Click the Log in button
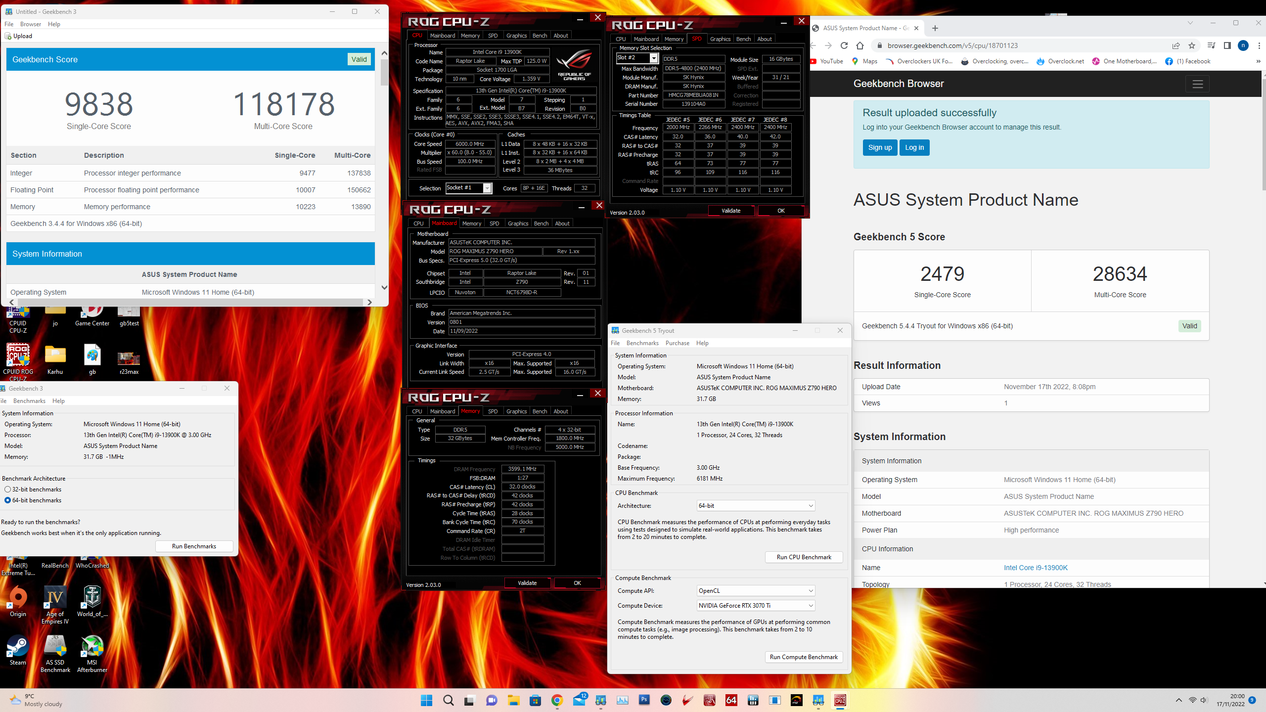1266x712 pixels. 914,147
